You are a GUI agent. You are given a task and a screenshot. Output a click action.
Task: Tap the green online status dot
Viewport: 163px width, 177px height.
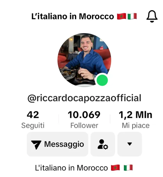[x=102, y=80]
